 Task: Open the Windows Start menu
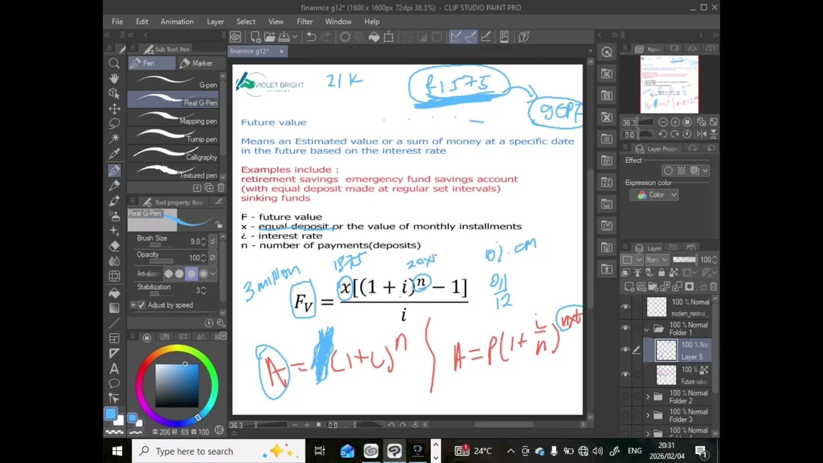tap(117, 451)
